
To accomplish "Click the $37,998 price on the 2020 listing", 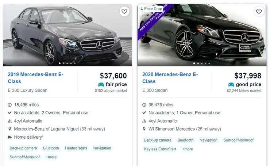I will (247, 76).
